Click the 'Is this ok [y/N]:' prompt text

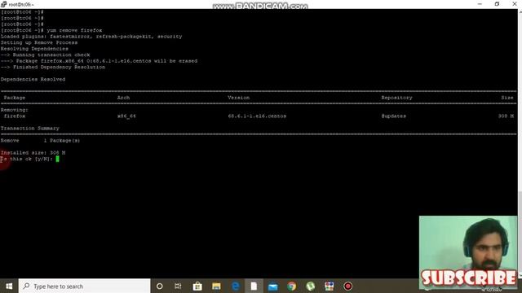click(27, 160)
